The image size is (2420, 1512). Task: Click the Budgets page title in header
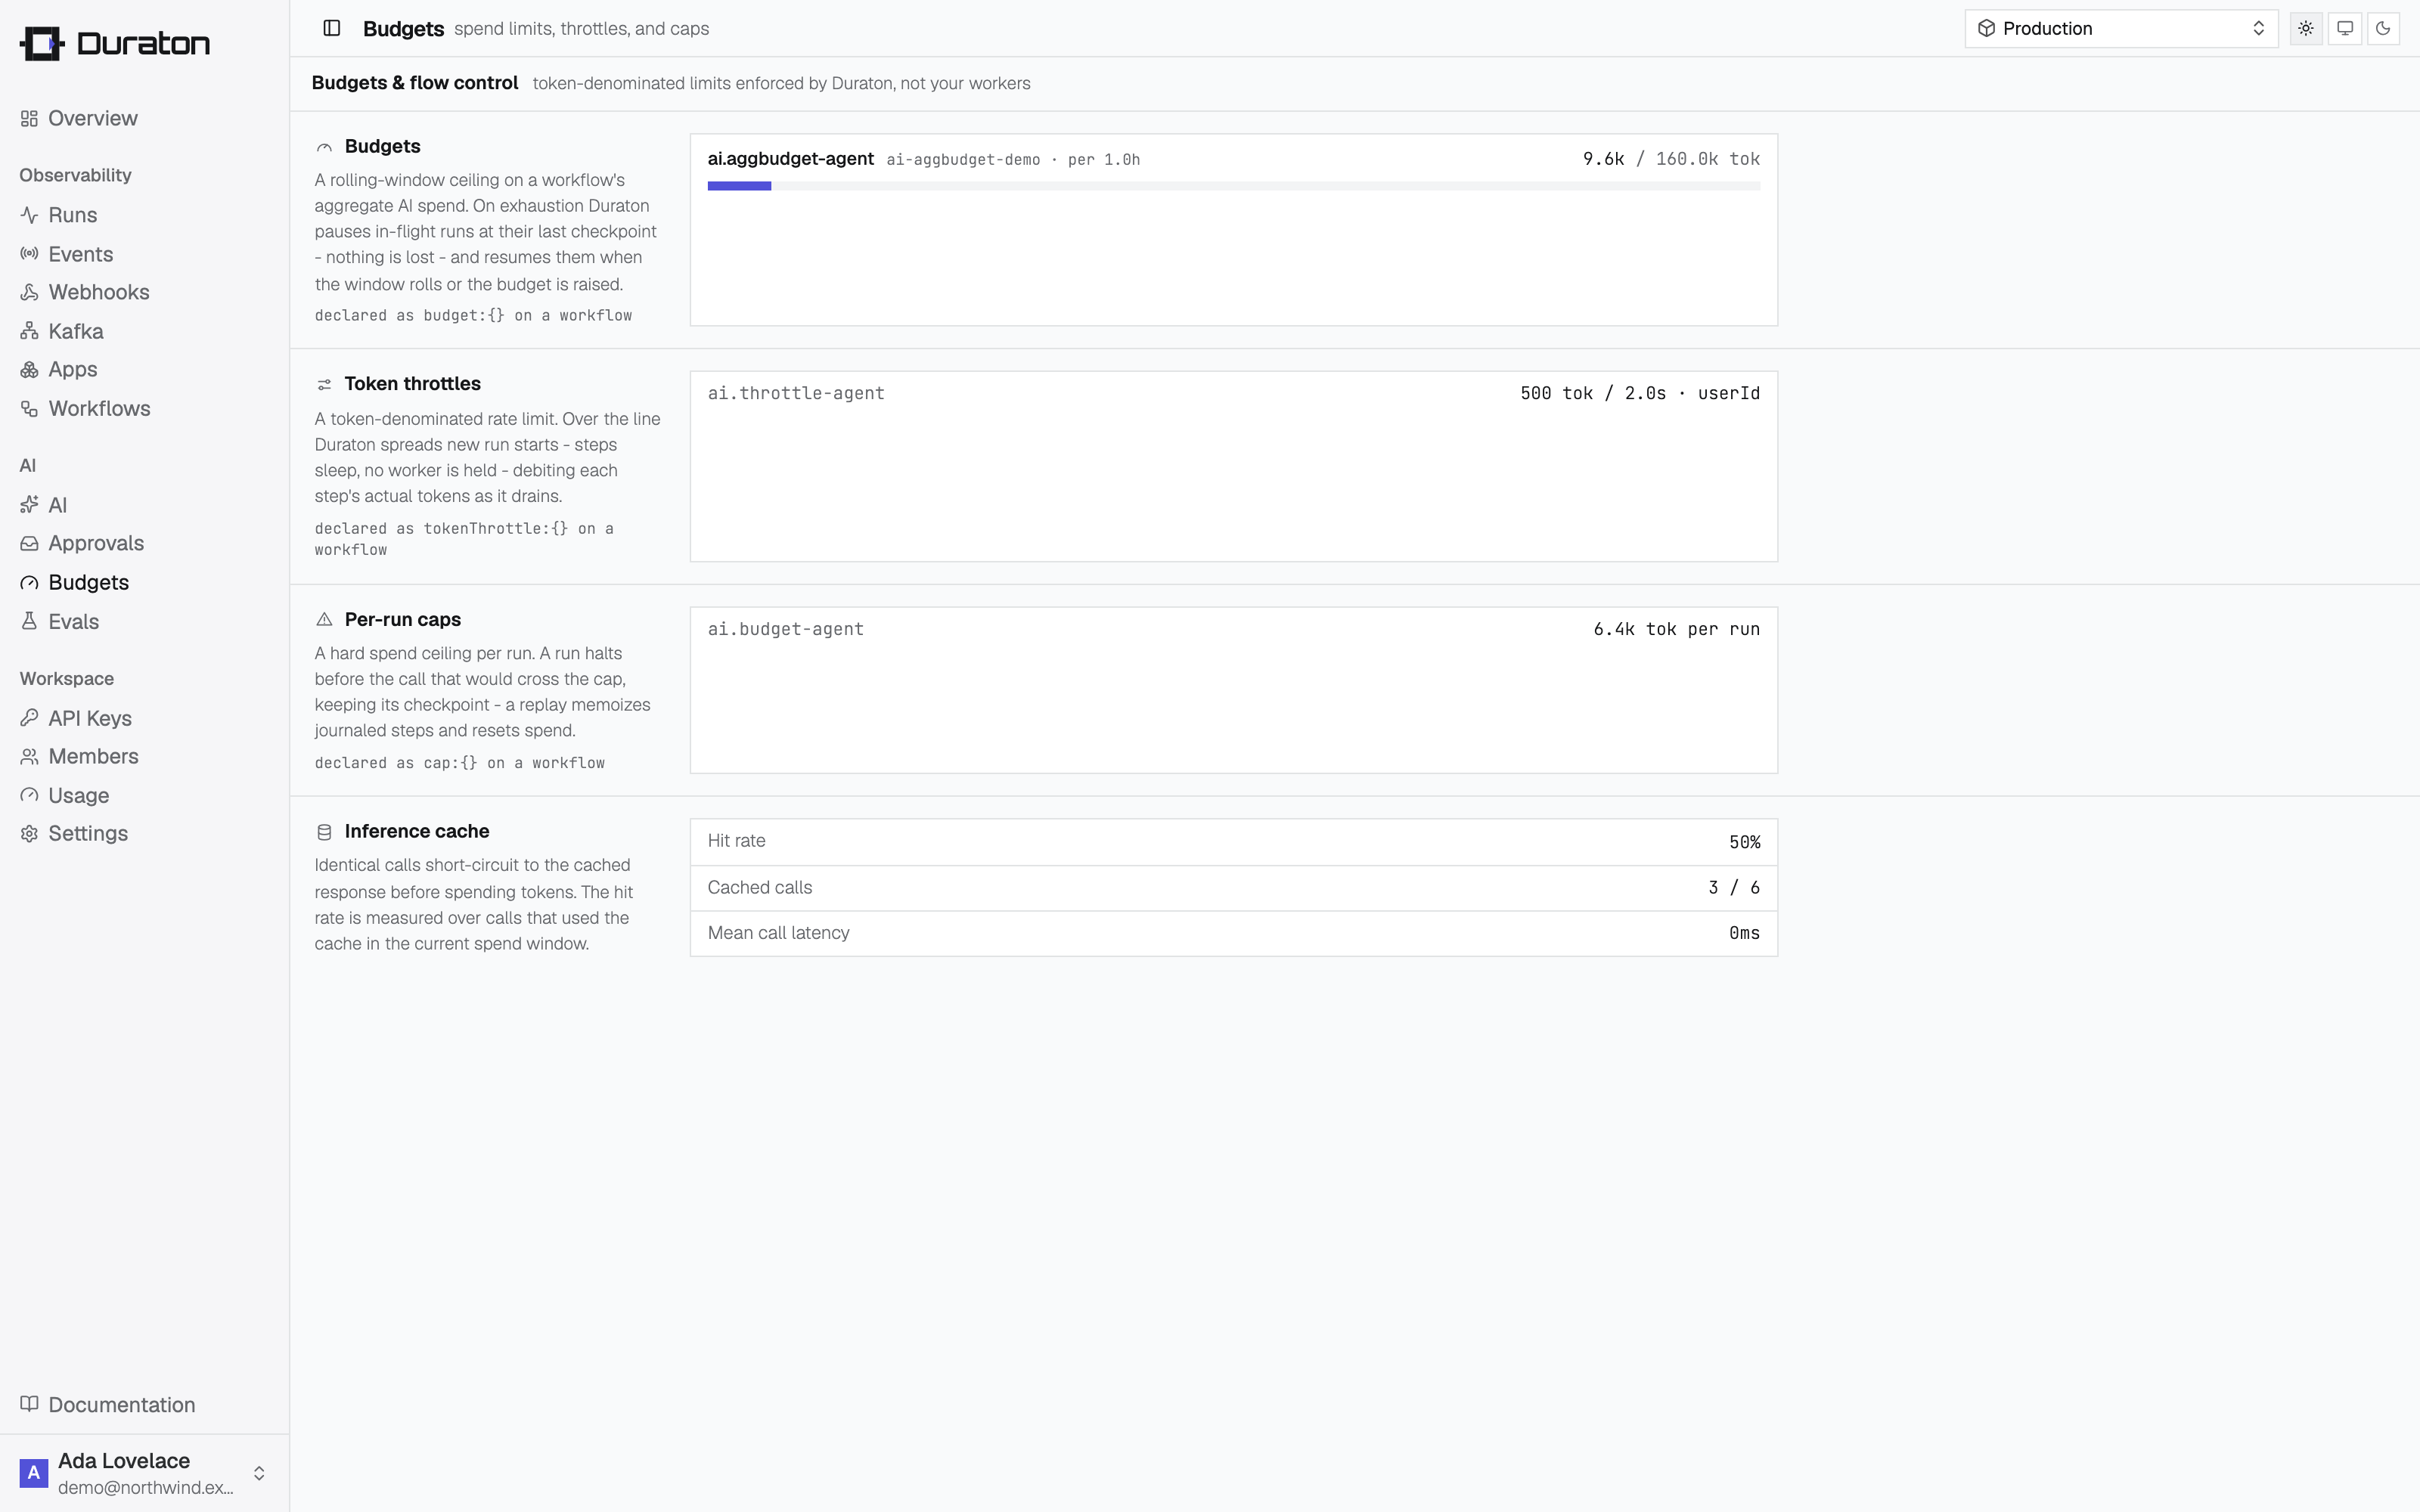click(403, 29)
